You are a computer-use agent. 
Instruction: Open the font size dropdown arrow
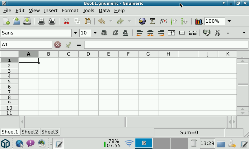pos(95,33)
